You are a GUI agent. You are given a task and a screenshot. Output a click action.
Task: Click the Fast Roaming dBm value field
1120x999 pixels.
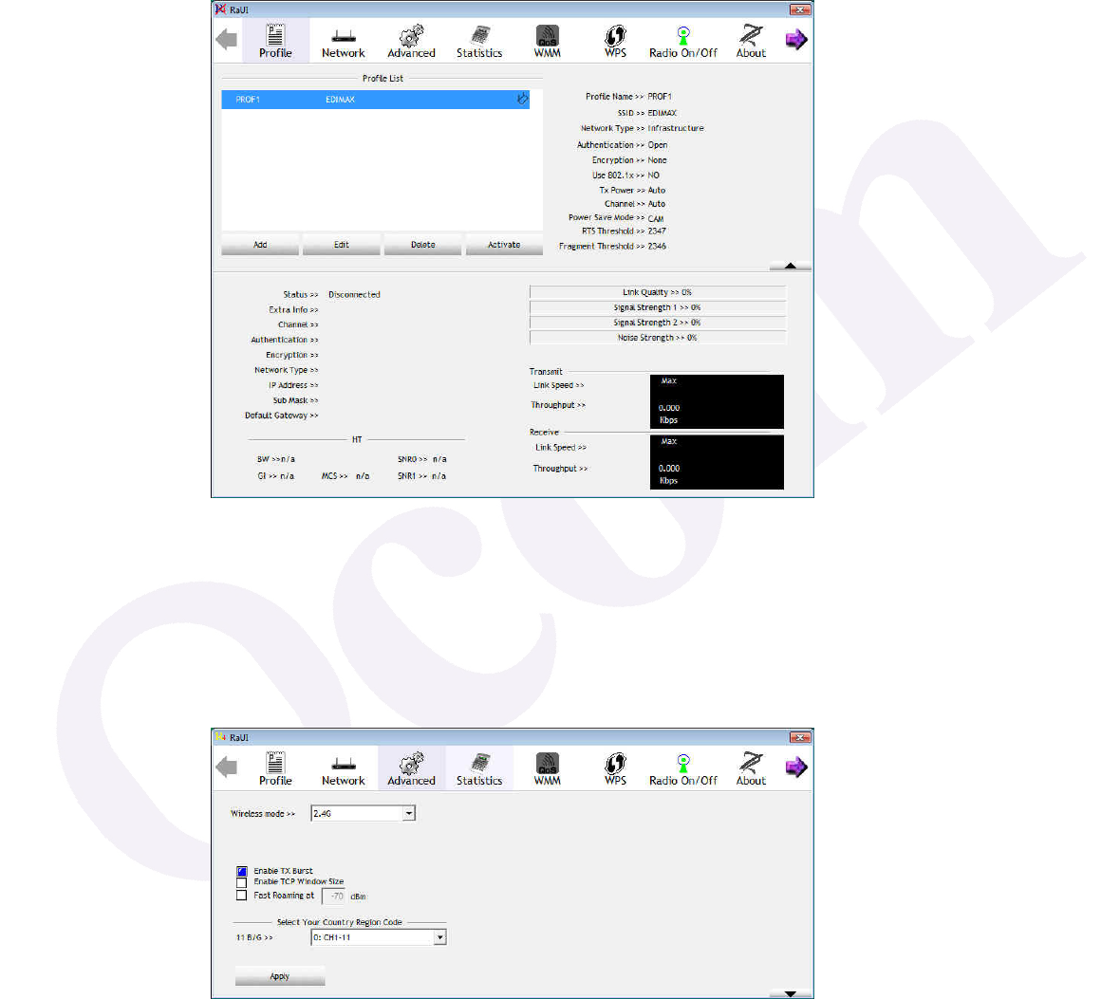[x=333, y=897]
